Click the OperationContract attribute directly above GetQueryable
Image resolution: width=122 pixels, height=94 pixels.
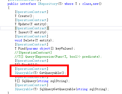(32, 69)
